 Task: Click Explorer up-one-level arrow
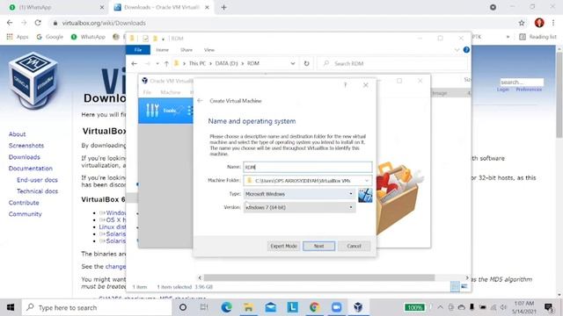[166, 63]
